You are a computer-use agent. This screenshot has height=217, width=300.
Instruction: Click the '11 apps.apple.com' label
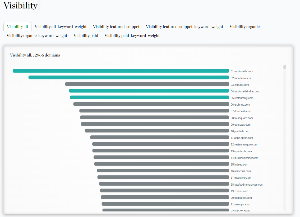pos(242,138)
